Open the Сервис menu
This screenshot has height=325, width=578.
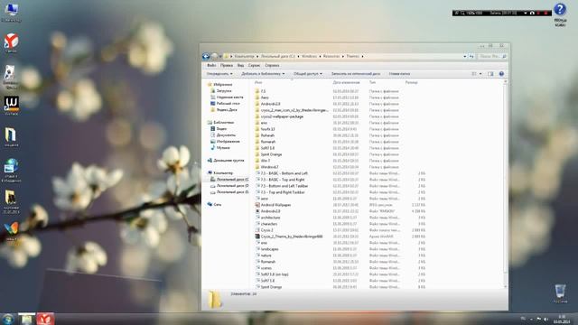[254, 65]
